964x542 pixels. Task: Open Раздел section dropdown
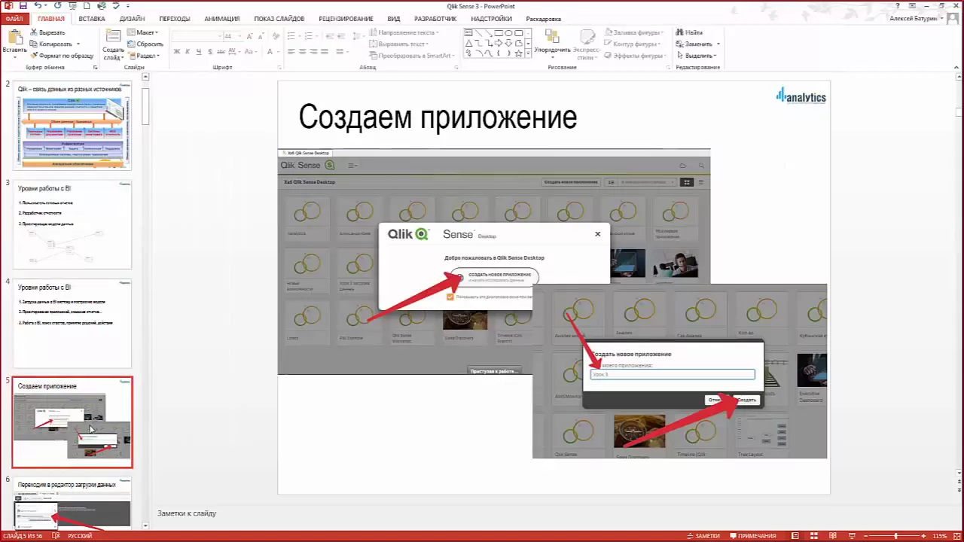pos(143,56)
